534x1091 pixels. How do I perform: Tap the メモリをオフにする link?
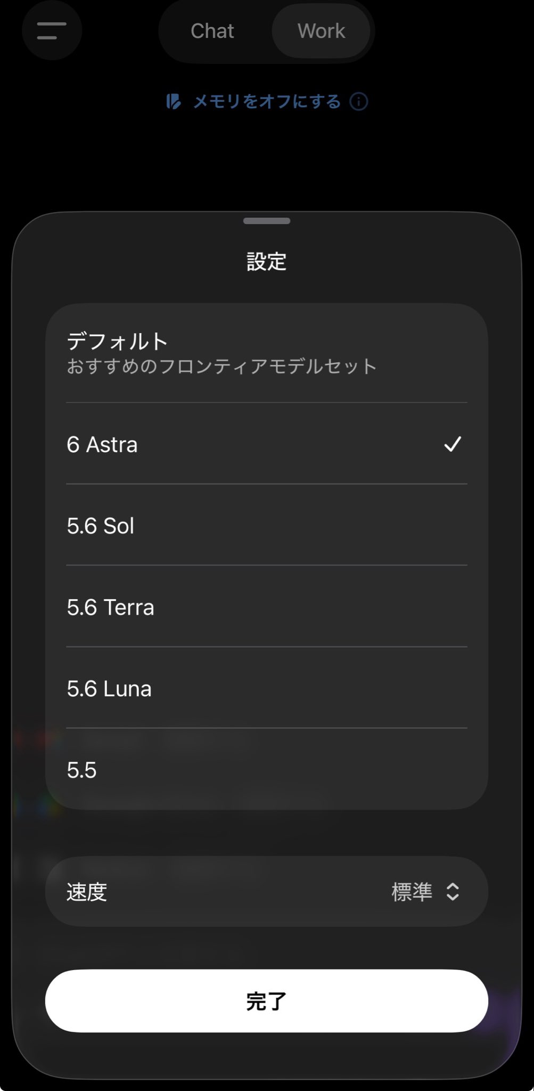pyautogui.click(x=267, y=101)
